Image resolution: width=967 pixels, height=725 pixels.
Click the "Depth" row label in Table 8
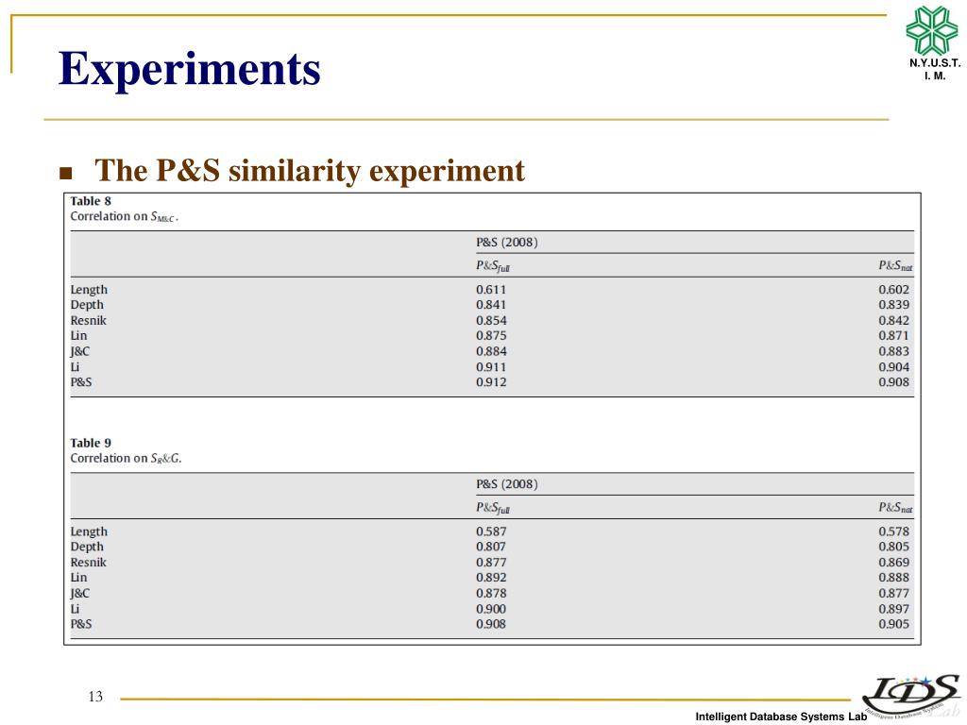[87, 305]
